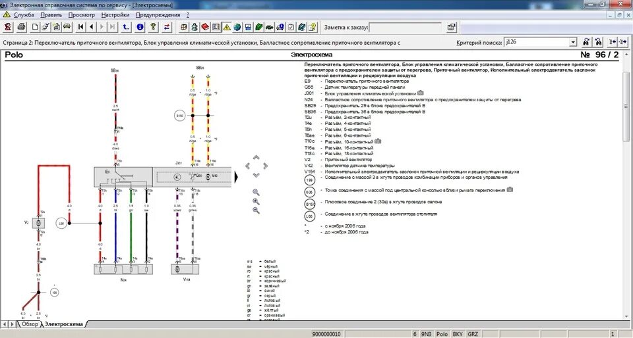Image resolution: width=633 pixels, height=338 pixels.
Task: Open the Служба menu
Action: [24, 15]
